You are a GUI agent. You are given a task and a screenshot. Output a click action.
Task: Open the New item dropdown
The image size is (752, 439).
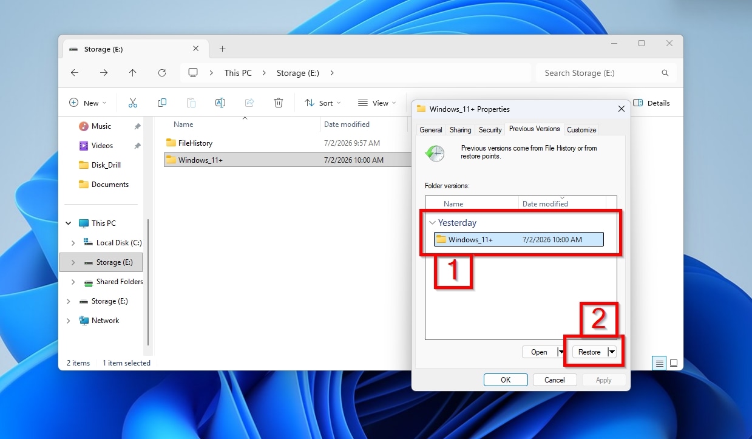coord(87,103)
